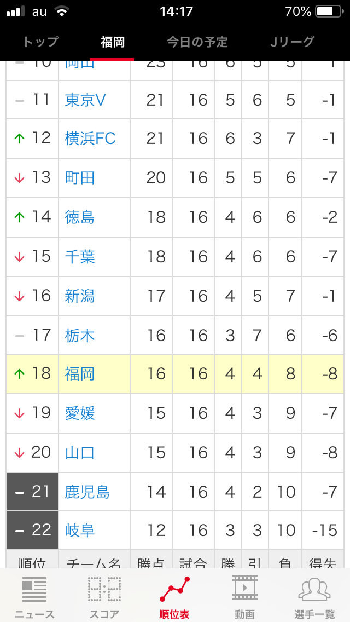Screen dimensions: 350x622
Task: Open 新潟 team link
Action: click(80, 296)
